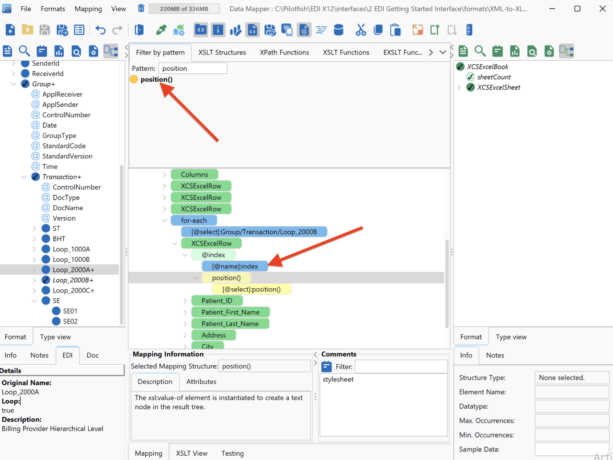Expand the Patient_ID mapping node

pos(185,301)
